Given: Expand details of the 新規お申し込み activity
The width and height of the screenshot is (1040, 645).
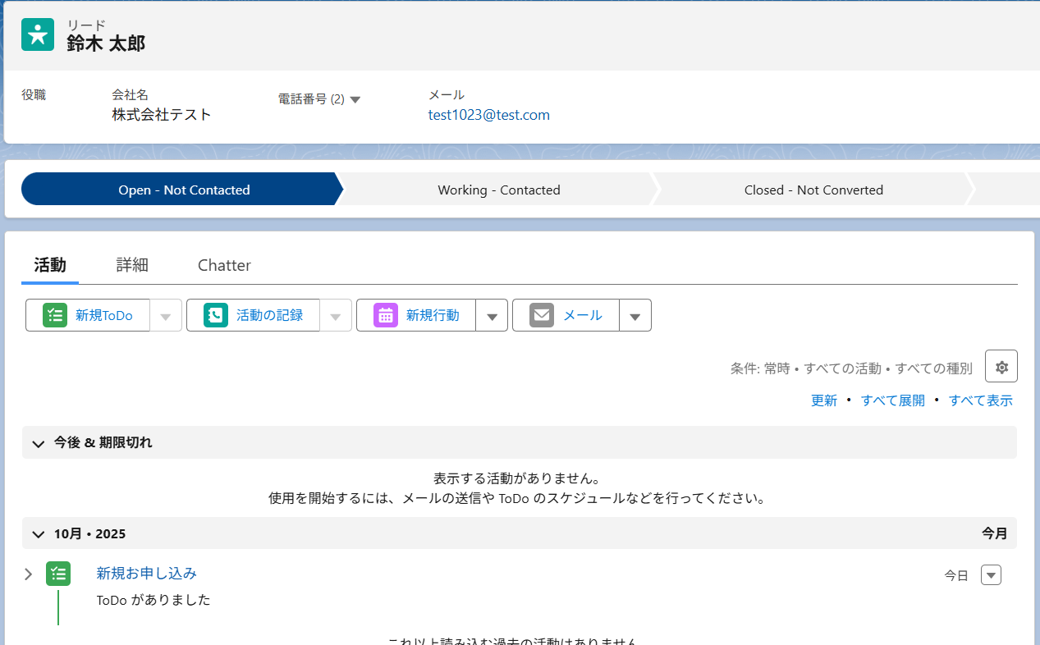Looking at the screenshot, I should [x=27, y=574].
